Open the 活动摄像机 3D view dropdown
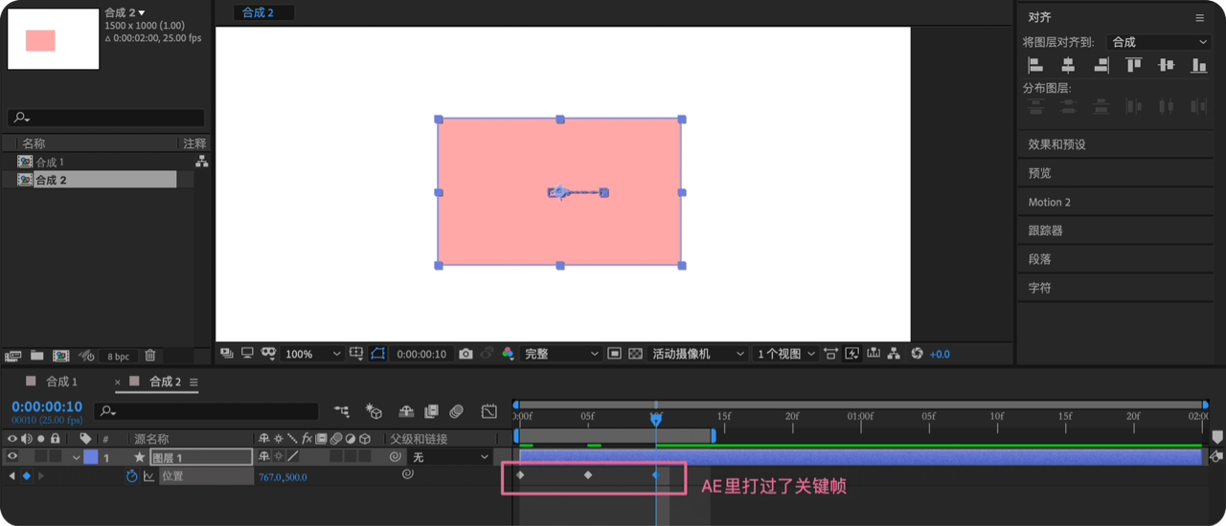Screen dimensions: 1226x526 pos(699,354)
